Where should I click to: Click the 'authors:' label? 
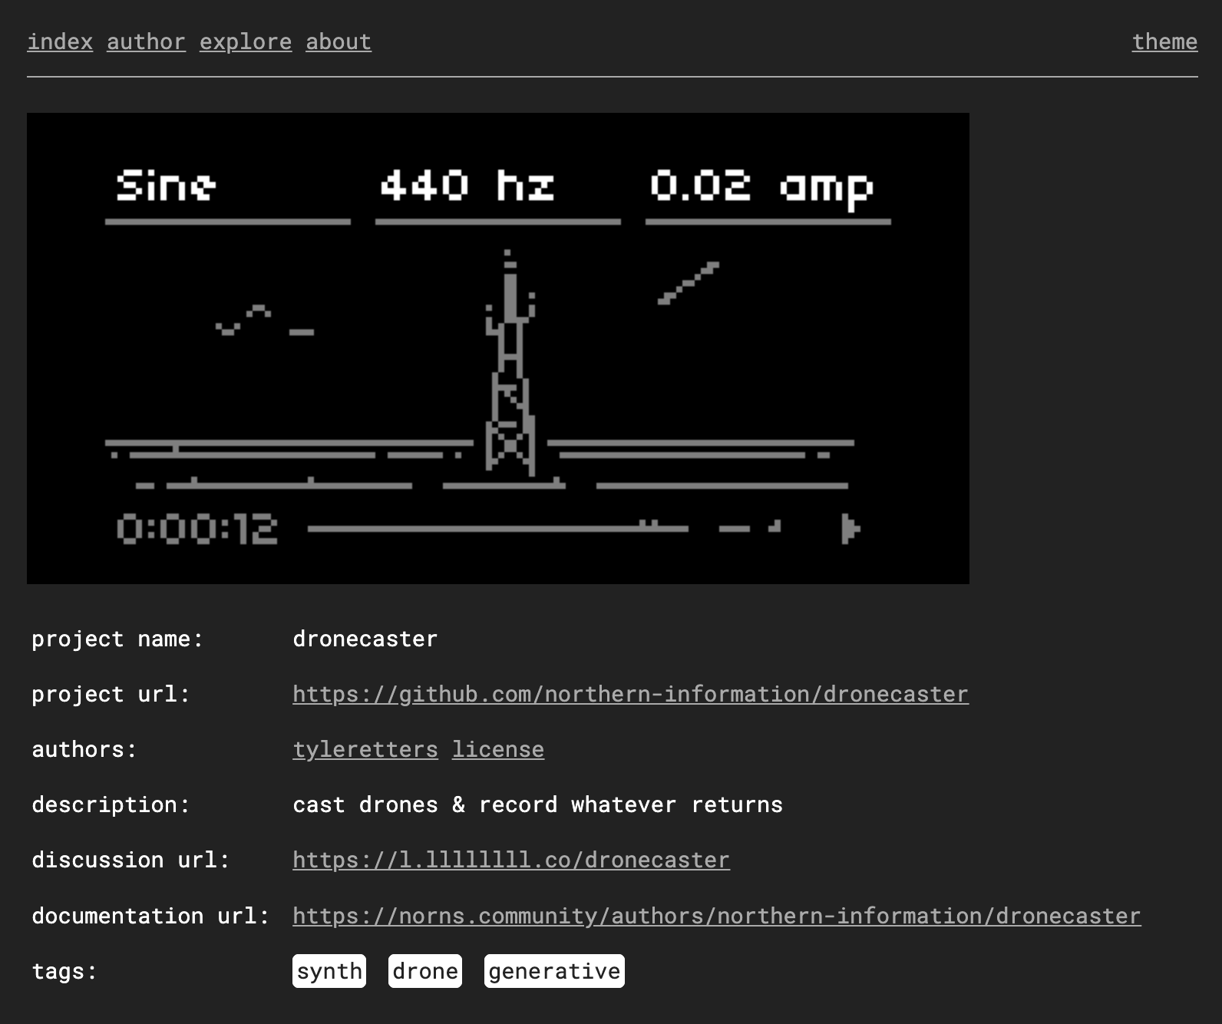pos(84,749)
